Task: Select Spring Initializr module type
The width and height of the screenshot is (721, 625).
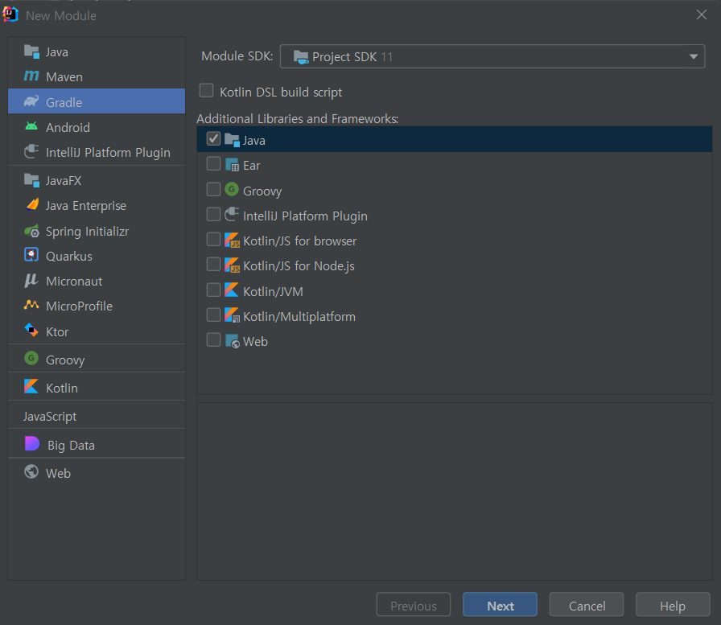Action: (97, 231)
